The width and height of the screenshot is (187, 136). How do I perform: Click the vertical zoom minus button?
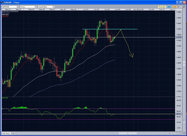coord(184,130)
